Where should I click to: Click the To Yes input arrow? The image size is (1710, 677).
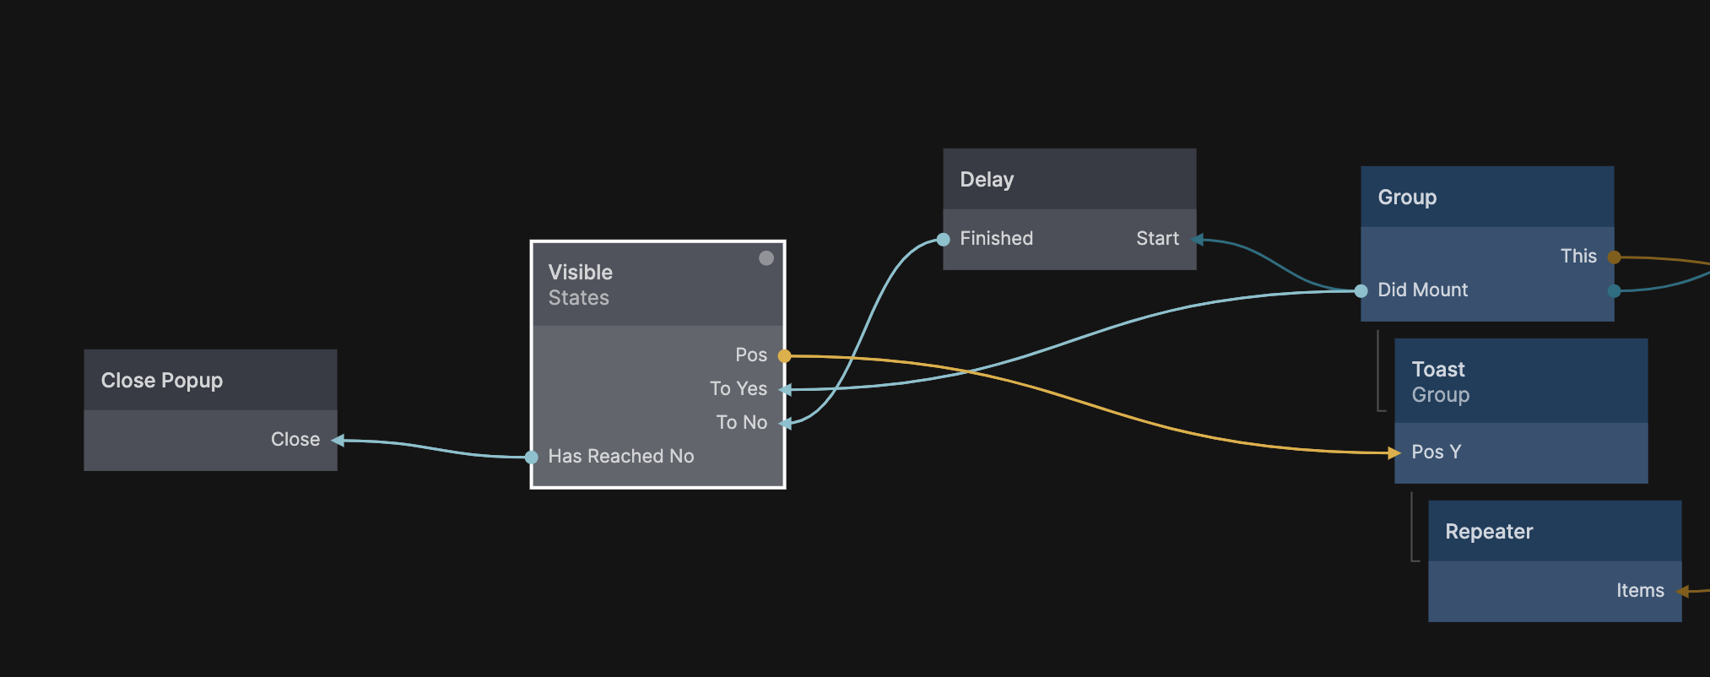[x=785, y=390]
